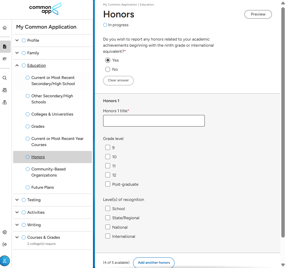Screen dimensions: 285x268
Task: Open My Colleges graduation cap icon
Action: point(5,59)
